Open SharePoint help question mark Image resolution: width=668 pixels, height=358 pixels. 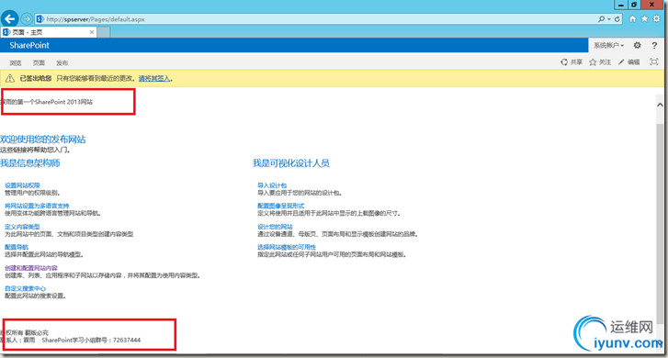pos(654,45)
